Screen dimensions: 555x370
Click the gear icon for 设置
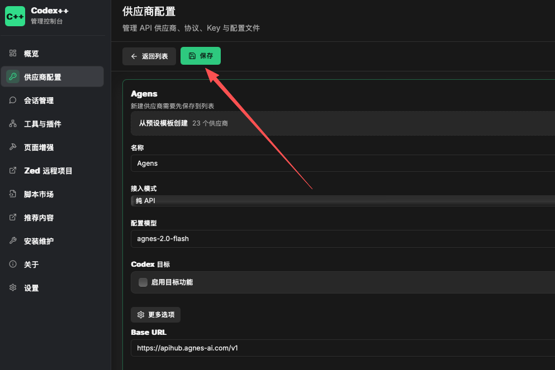pos(13,287)
